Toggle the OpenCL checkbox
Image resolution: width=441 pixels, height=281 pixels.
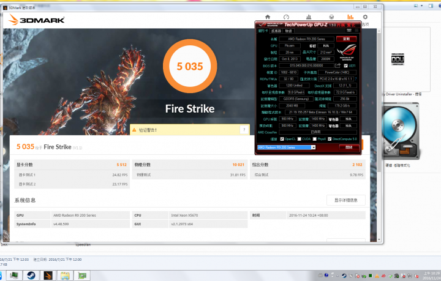click(282, 139)
